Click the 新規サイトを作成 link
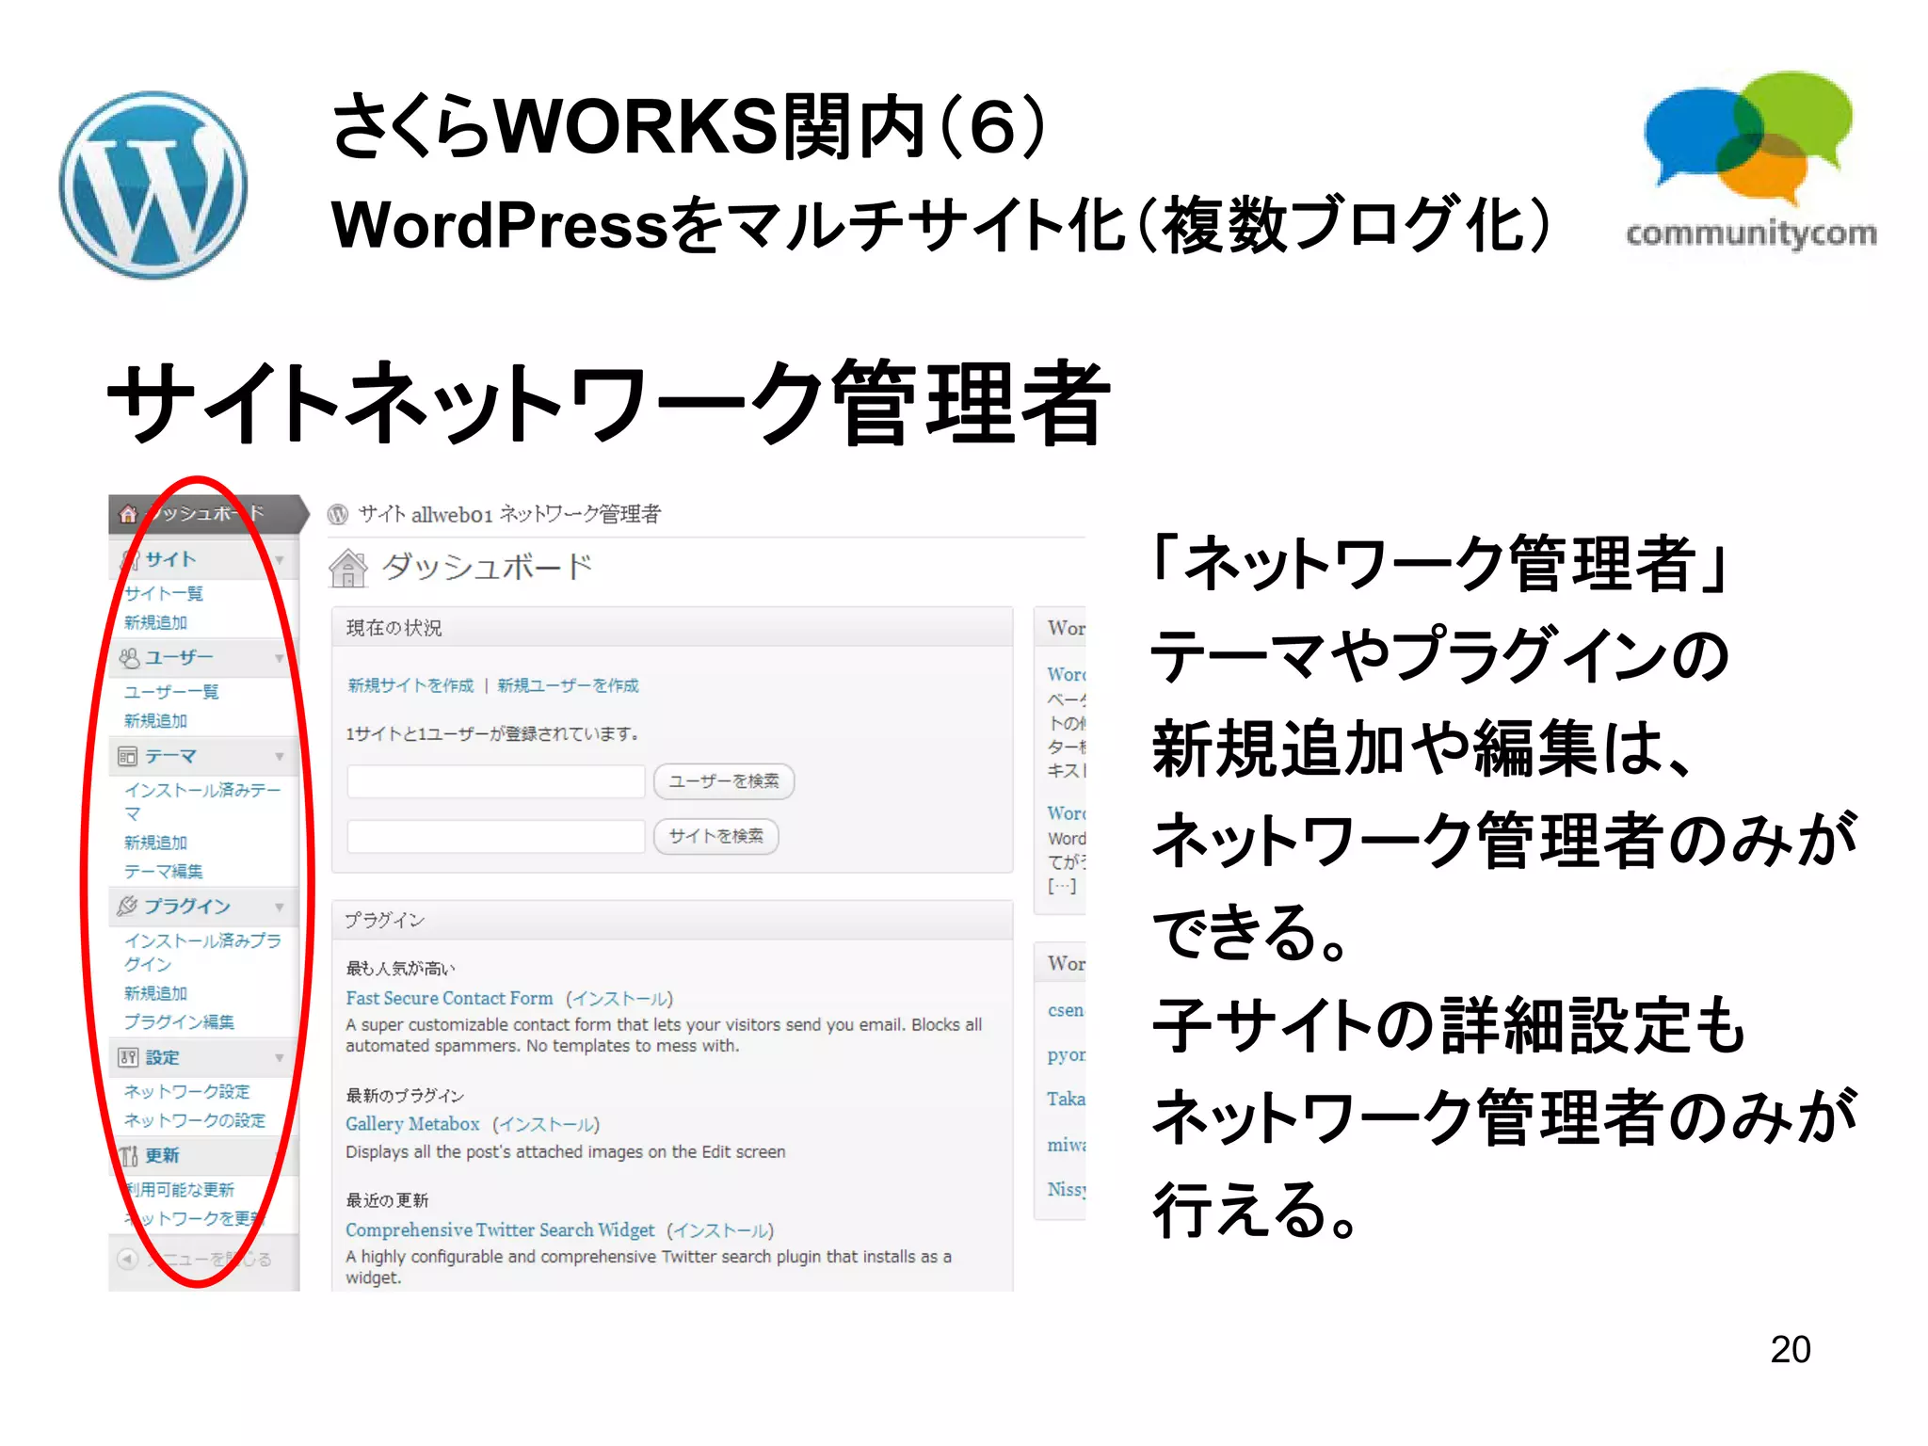Screen dimensions: 1928x1446 [x=410, y=685]
